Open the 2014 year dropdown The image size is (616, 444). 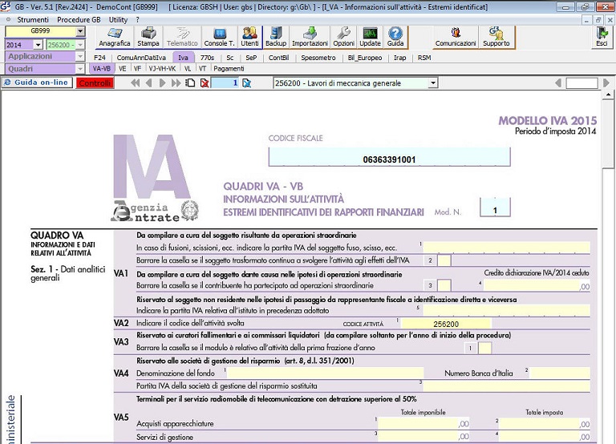tap(38, 45)
